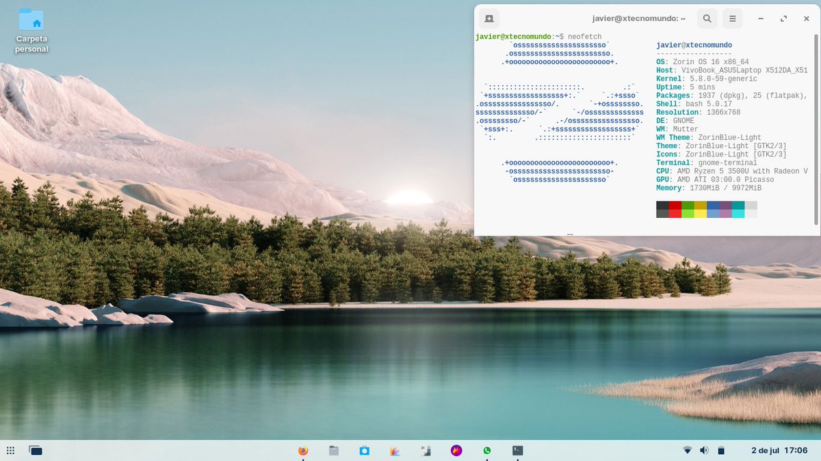The height and width of the screenshot is (461, 821).
Task: Click the Resolution: 1366x768 line
Action: tap(698, 112)
